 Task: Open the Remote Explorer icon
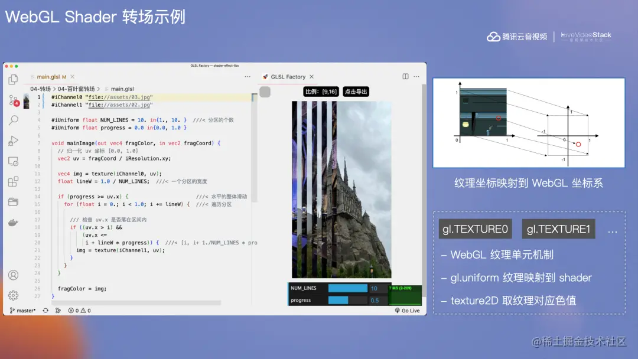point(13,161)
